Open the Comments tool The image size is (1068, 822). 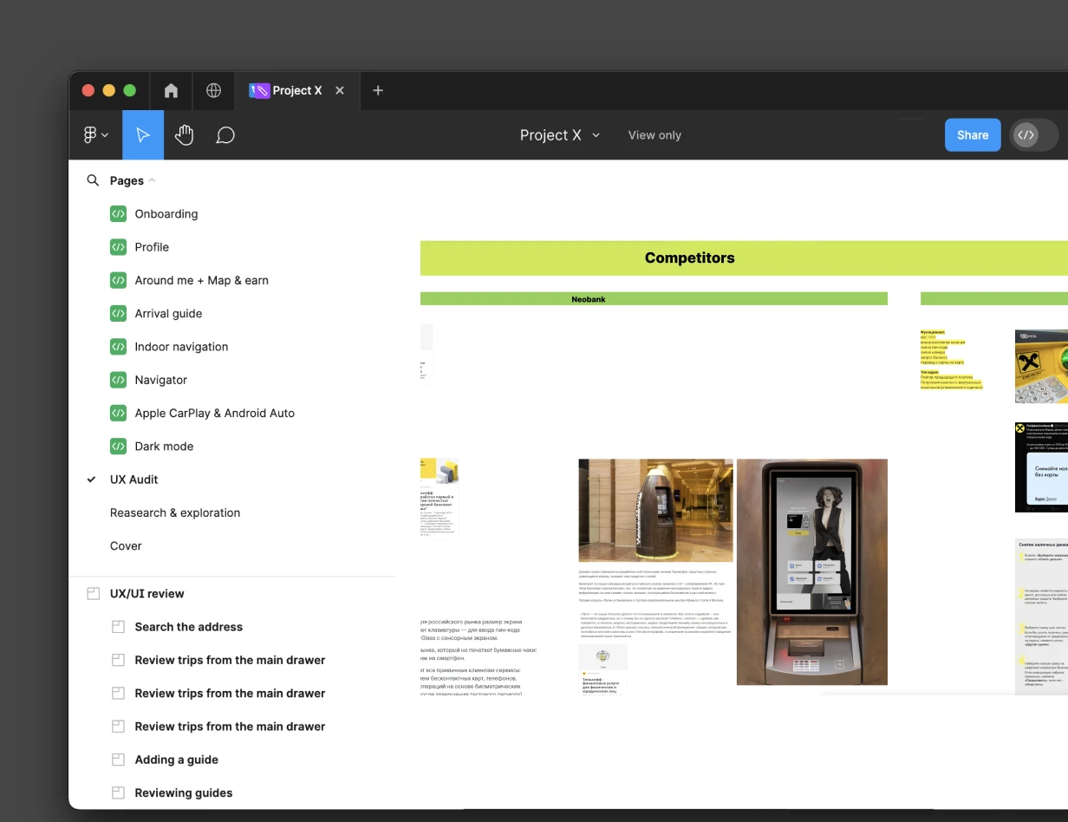tap(225, 134)
